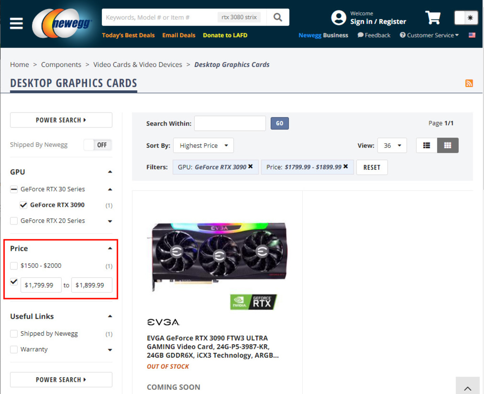Check the $1500 - $2000 price range
484x394 pixels.
pos(14,266)
